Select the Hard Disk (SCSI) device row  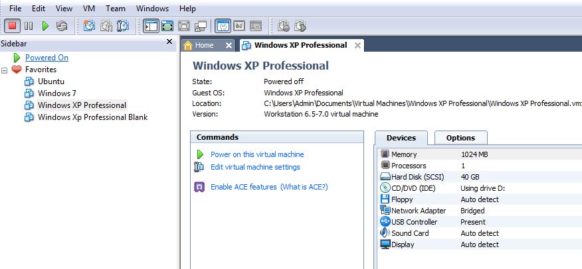(480, 177)
